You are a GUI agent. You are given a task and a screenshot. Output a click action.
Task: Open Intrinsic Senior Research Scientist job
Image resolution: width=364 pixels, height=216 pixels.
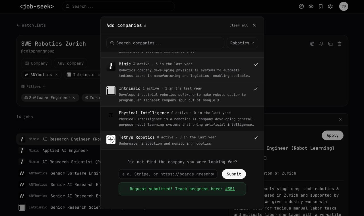coord(59,207)
